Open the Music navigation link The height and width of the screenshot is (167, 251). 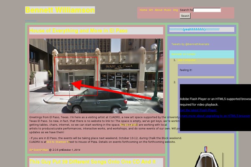(x=167, y=10)
